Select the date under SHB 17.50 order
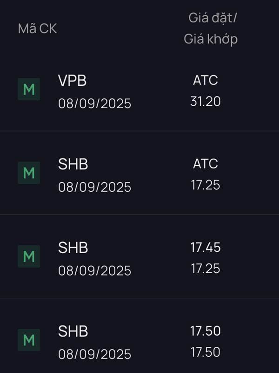The image size is (279, 373). coord(95,354)
